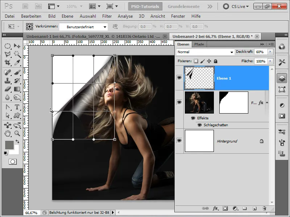Select the Blur tool
The height and width of the screenshot is (217, 290).
tap(8, 97)
